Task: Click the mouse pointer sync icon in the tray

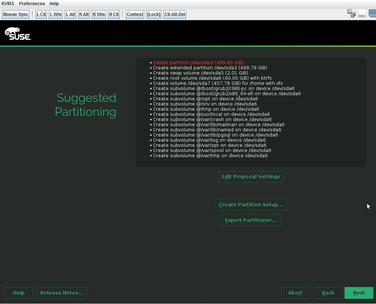Action: 353,15
